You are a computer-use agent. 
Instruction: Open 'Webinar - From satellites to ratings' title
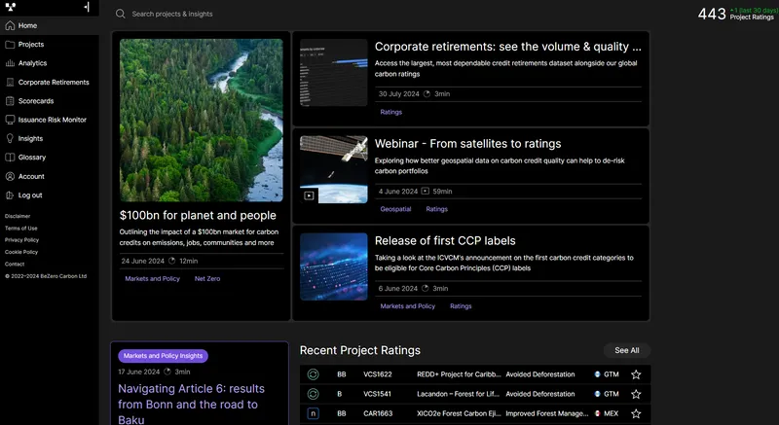(x=467, y=144)
